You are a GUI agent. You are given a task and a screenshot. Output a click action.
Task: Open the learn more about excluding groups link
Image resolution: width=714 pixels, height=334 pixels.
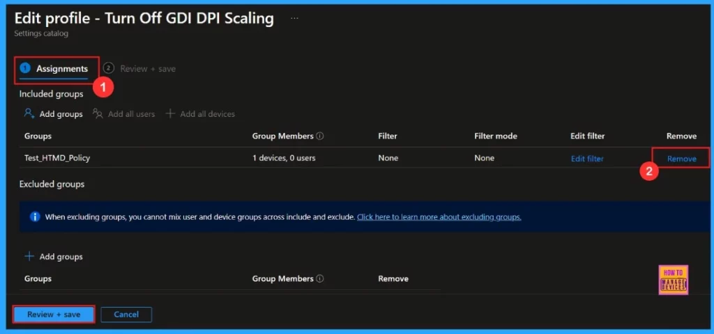(x=439, y=217)
